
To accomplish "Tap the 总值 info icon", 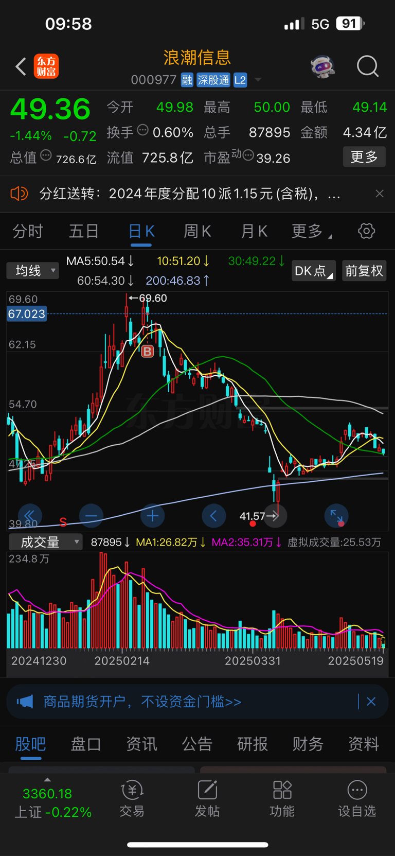I will pos(46,155).
